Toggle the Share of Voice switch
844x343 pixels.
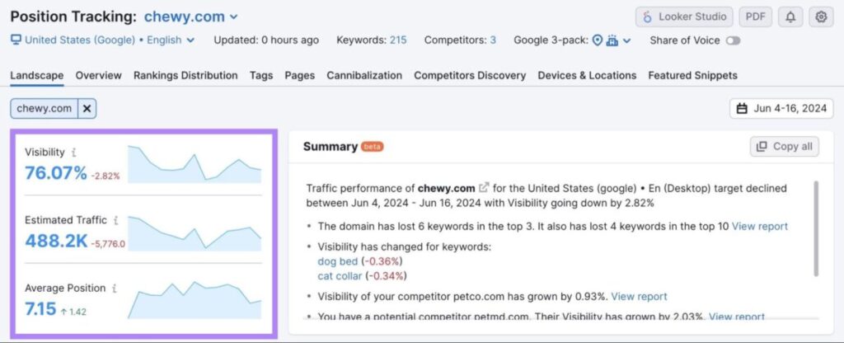733,40
